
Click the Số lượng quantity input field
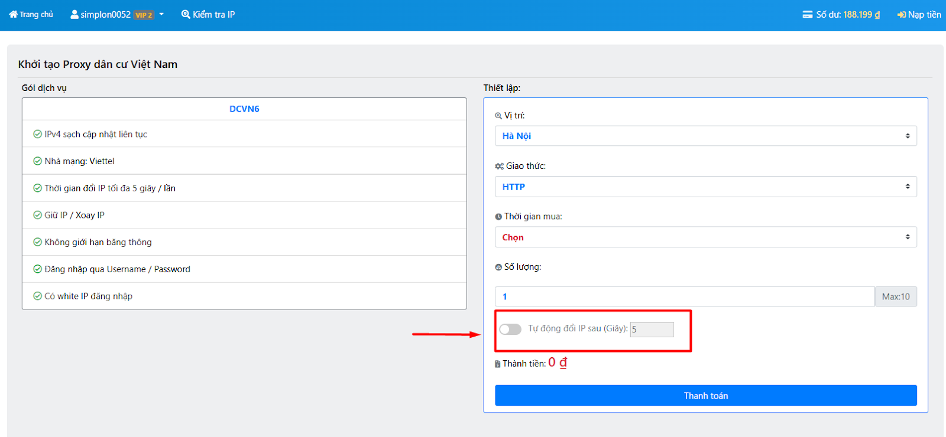(x=685, y=296)
